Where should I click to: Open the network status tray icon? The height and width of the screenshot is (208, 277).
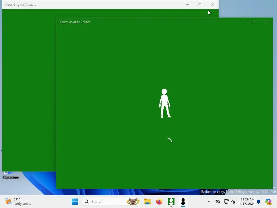click(x=226, y=201)
